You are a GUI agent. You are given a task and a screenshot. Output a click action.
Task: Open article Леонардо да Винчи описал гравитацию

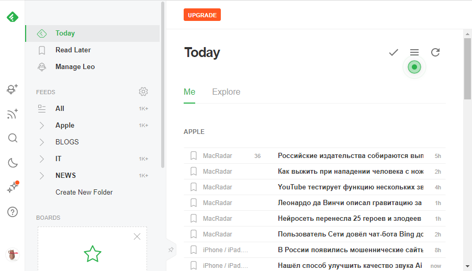tap(350, 202)
